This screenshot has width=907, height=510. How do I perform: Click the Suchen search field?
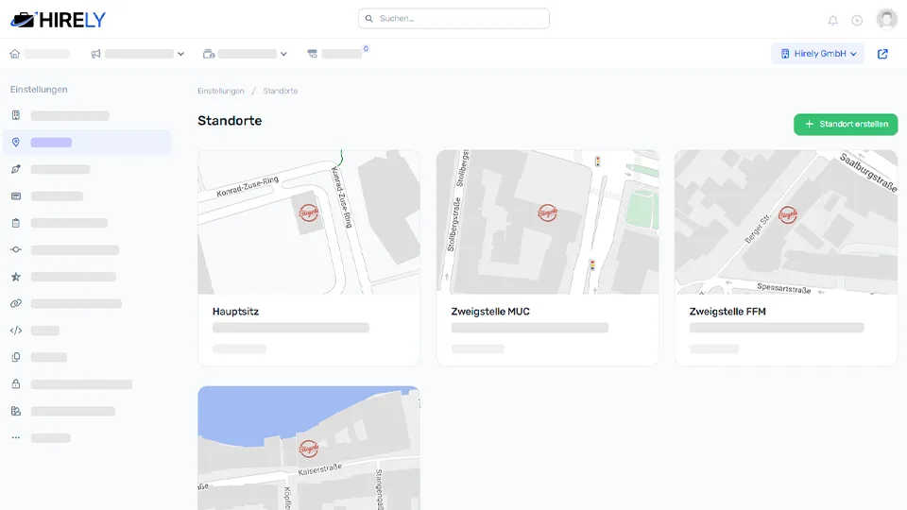(453, 19)
